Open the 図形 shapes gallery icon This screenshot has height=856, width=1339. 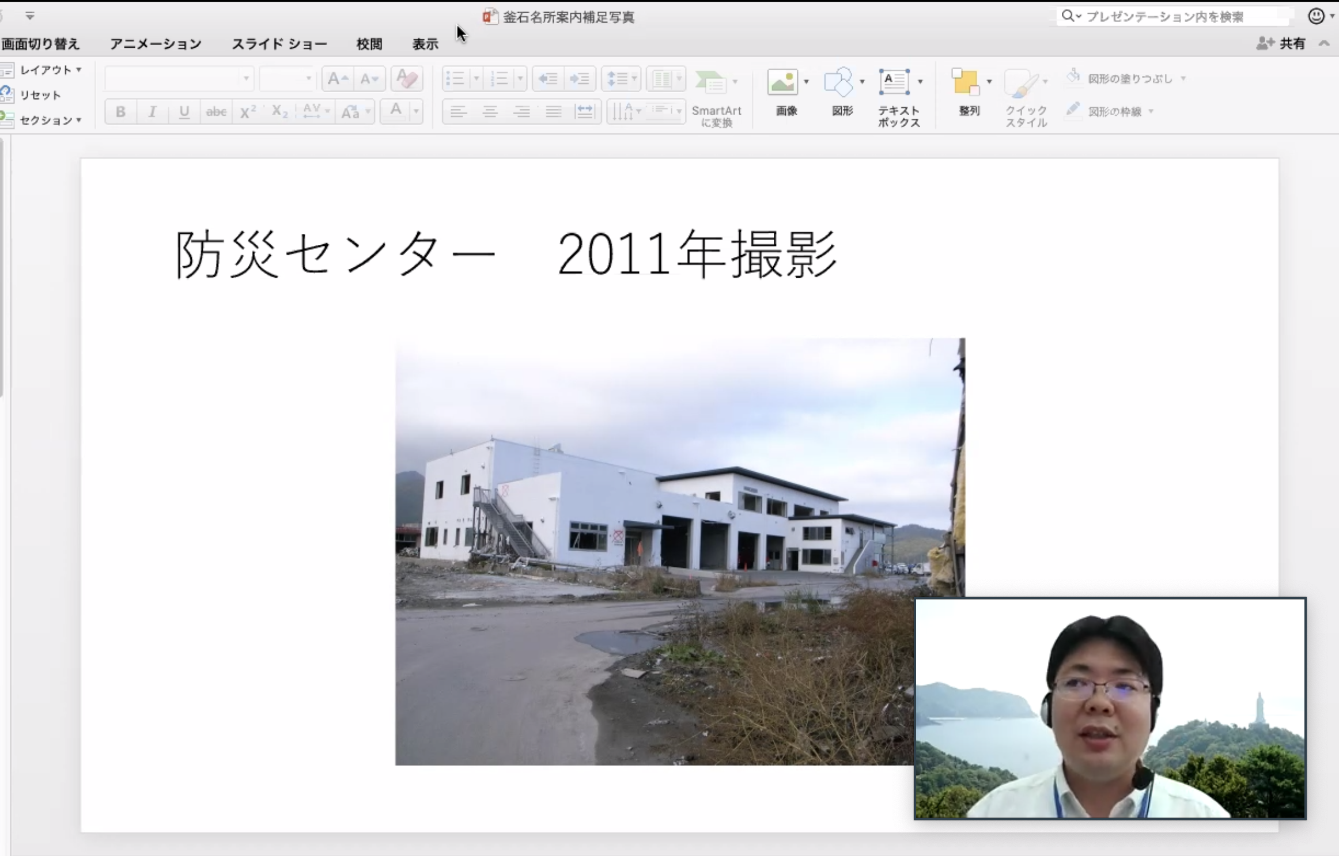point(838,82)
